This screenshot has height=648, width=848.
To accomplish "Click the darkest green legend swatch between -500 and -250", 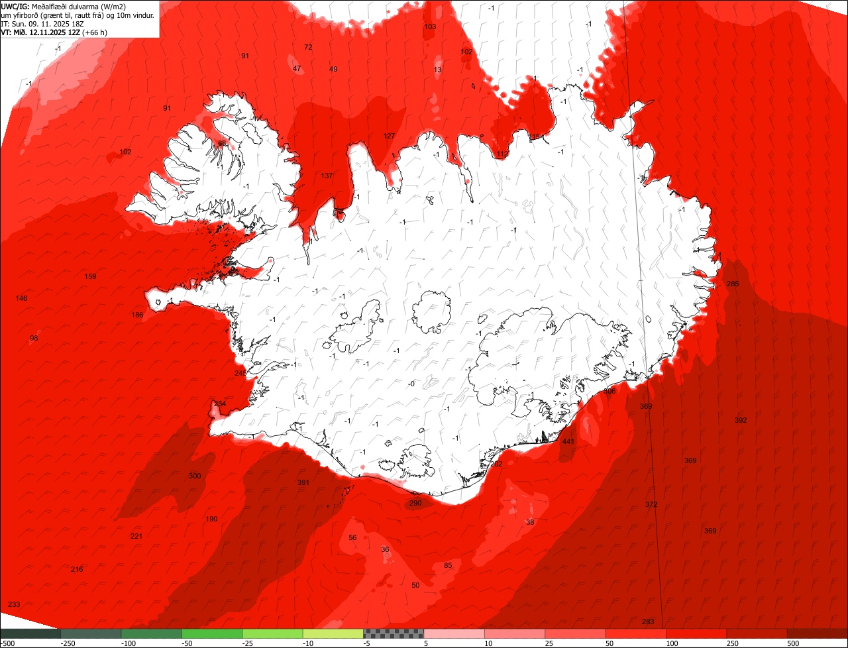I will pos(30,633).
